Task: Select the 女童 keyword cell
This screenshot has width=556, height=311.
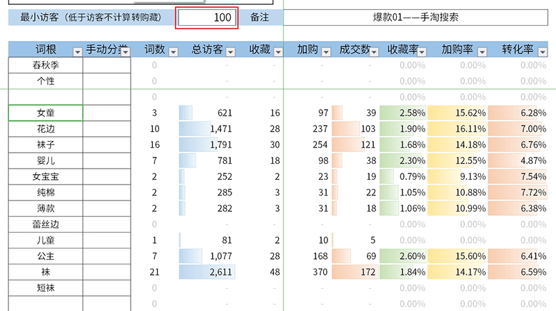Action: 46,112
